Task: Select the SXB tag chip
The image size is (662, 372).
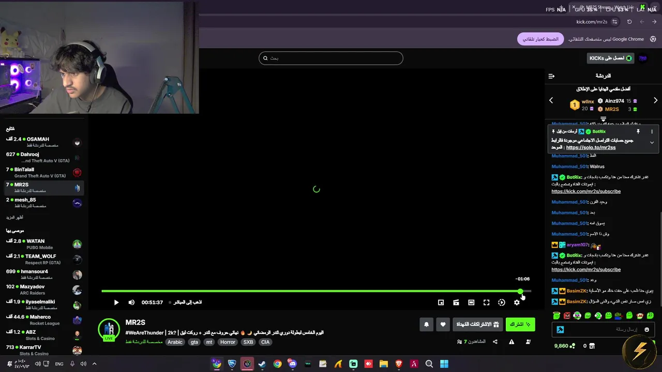Action: click(248, 342)
